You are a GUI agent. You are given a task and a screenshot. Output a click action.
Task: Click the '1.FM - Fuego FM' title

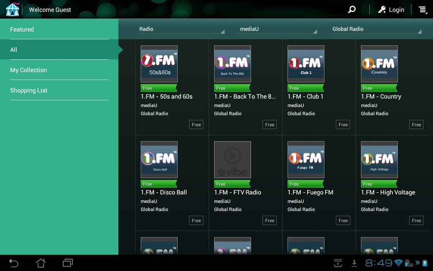[310, 193]
